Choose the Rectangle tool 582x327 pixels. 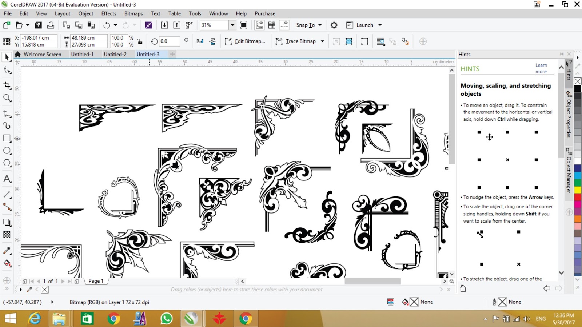pos(7,138)
